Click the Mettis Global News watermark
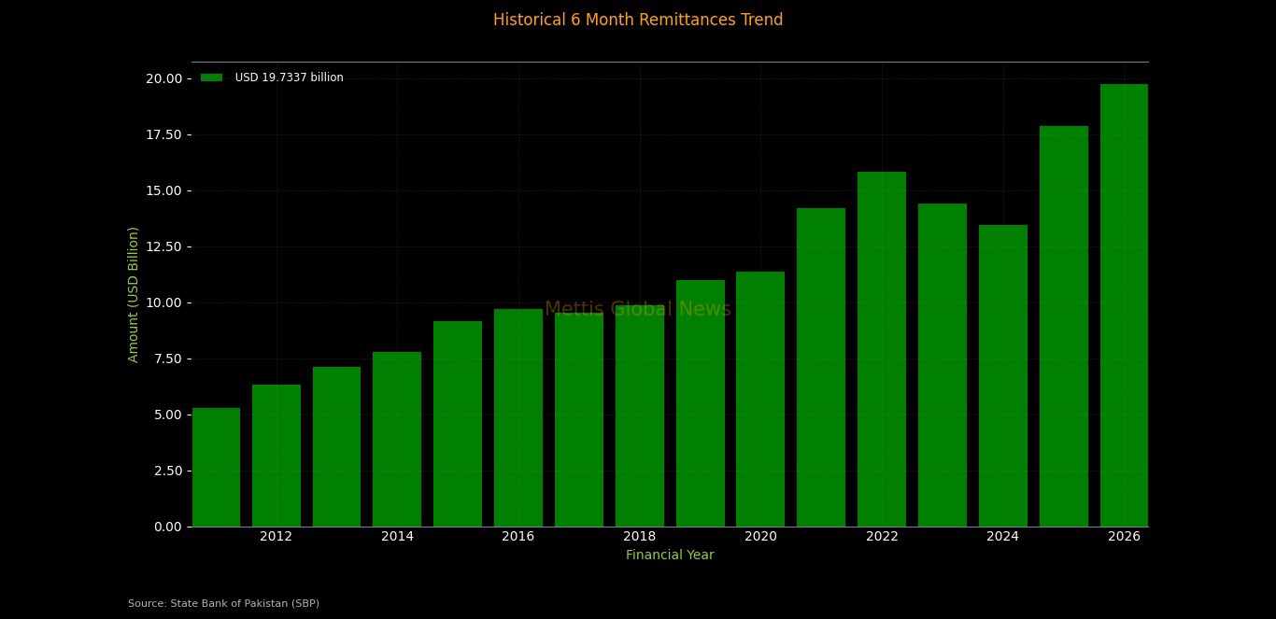The image size is (1276, 619). point(638,309)
